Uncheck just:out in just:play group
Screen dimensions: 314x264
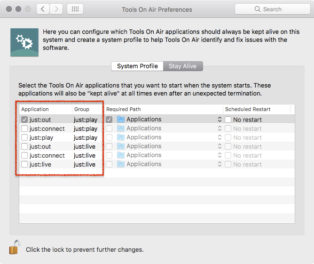tap(24, 120)
